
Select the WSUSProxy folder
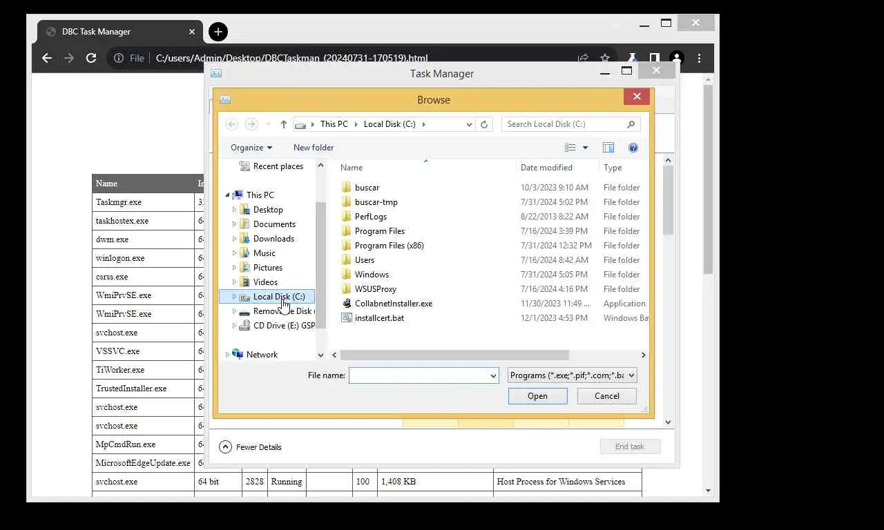pyautogui.click(x=375, y=289)
